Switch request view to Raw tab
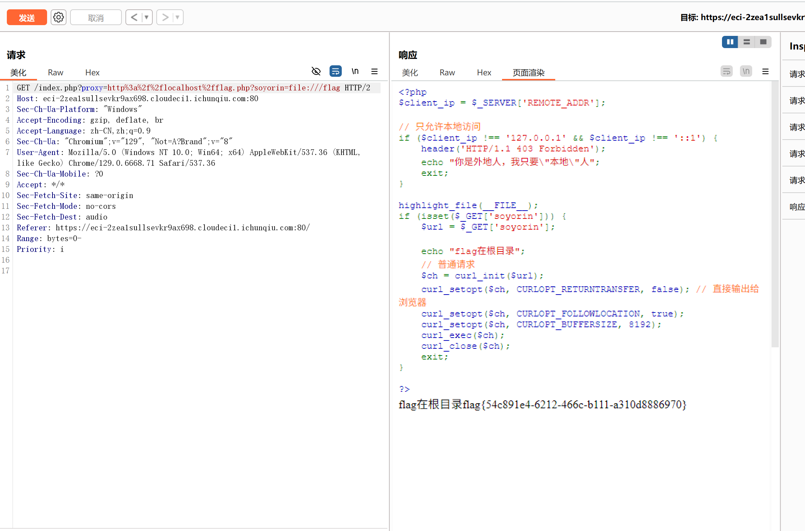805x531 pixels. (55, 72)
